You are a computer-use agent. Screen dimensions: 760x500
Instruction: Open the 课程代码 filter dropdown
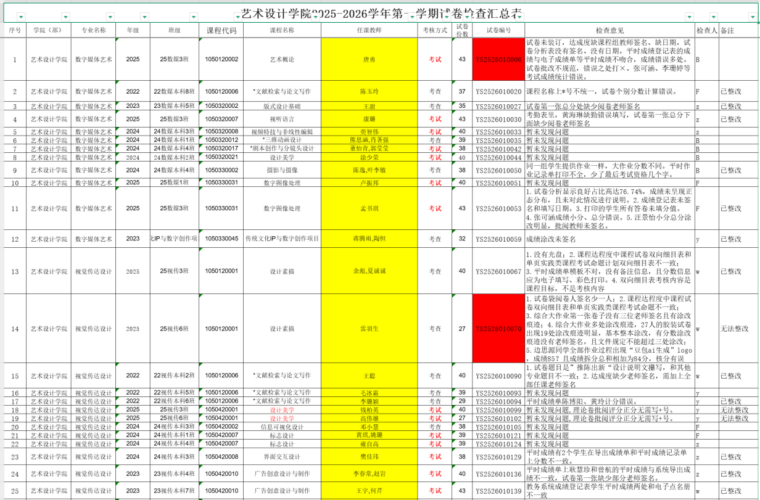238,17
